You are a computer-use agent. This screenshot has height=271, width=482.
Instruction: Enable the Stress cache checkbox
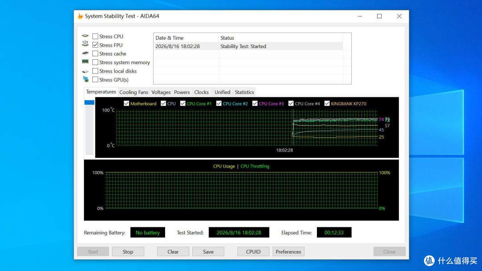[x=96, y=53]
